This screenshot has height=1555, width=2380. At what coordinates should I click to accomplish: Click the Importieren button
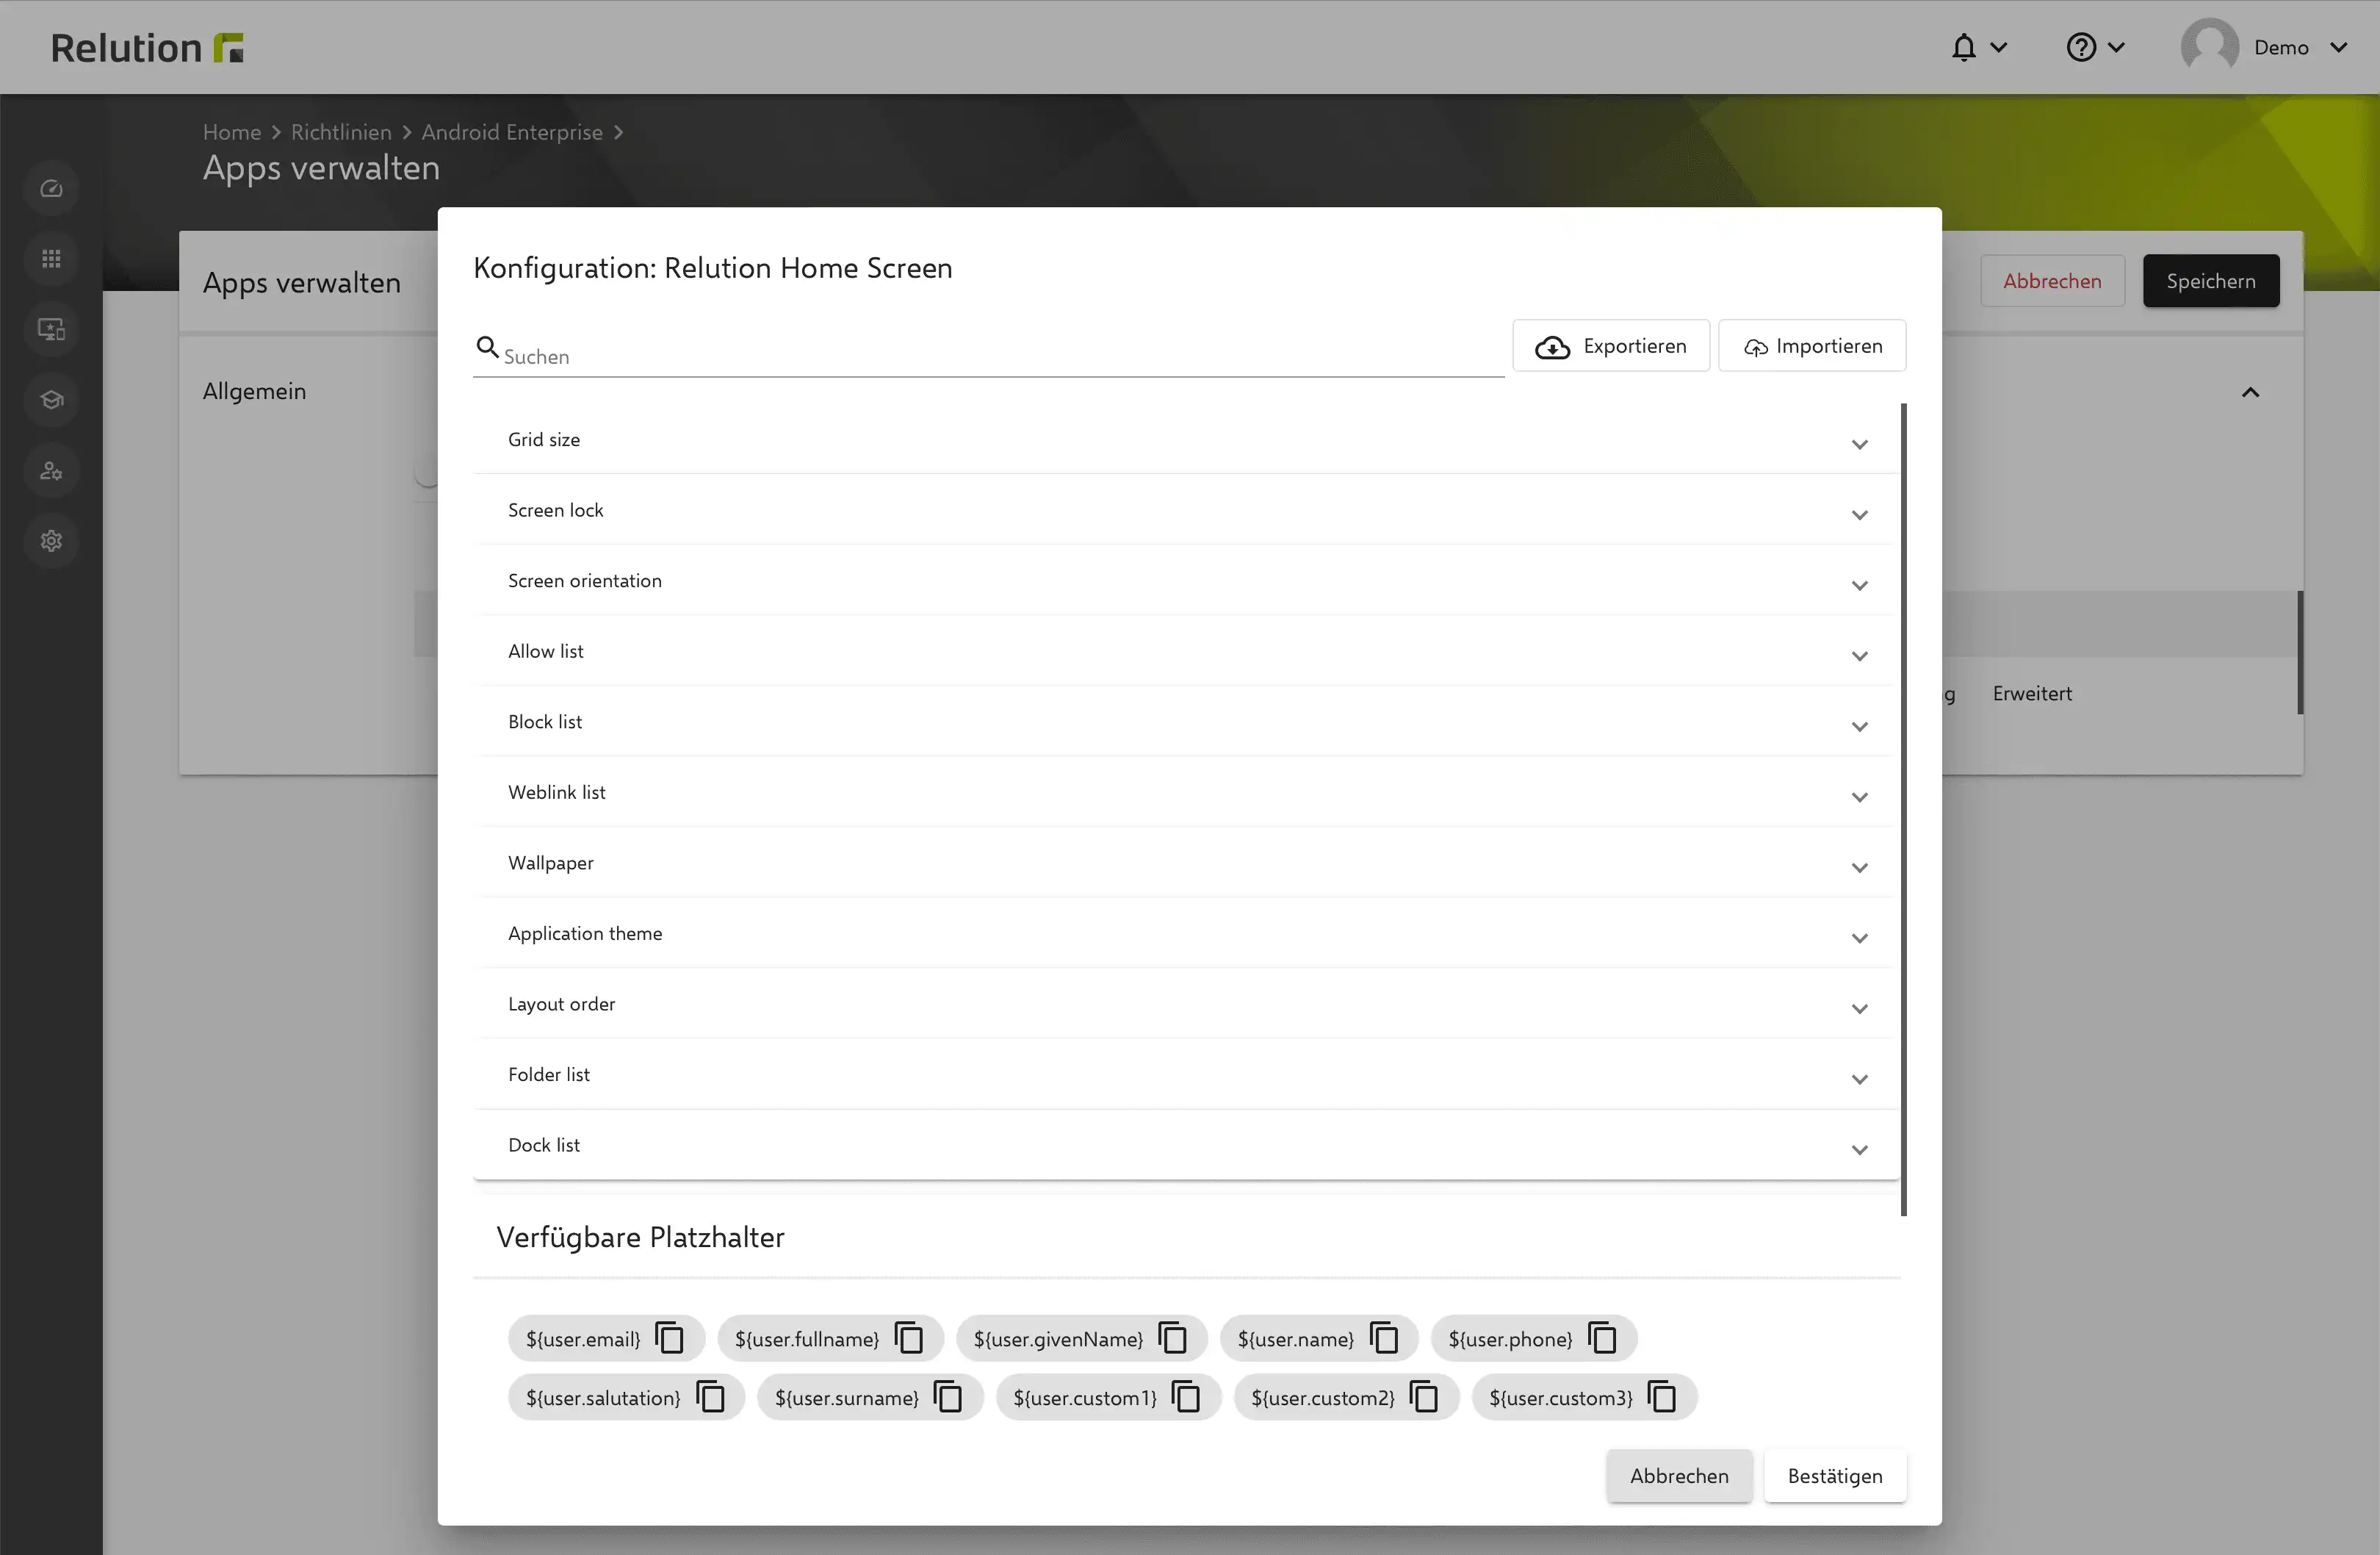(1812, 346)
